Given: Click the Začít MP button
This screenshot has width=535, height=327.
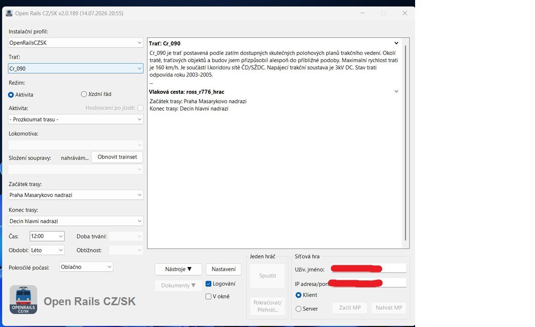Looking at the screenshot, I should click(350, 307).
